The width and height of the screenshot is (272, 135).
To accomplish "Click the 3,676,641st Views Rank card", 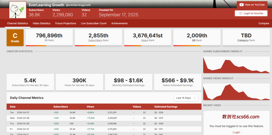I will pos(148,38).
